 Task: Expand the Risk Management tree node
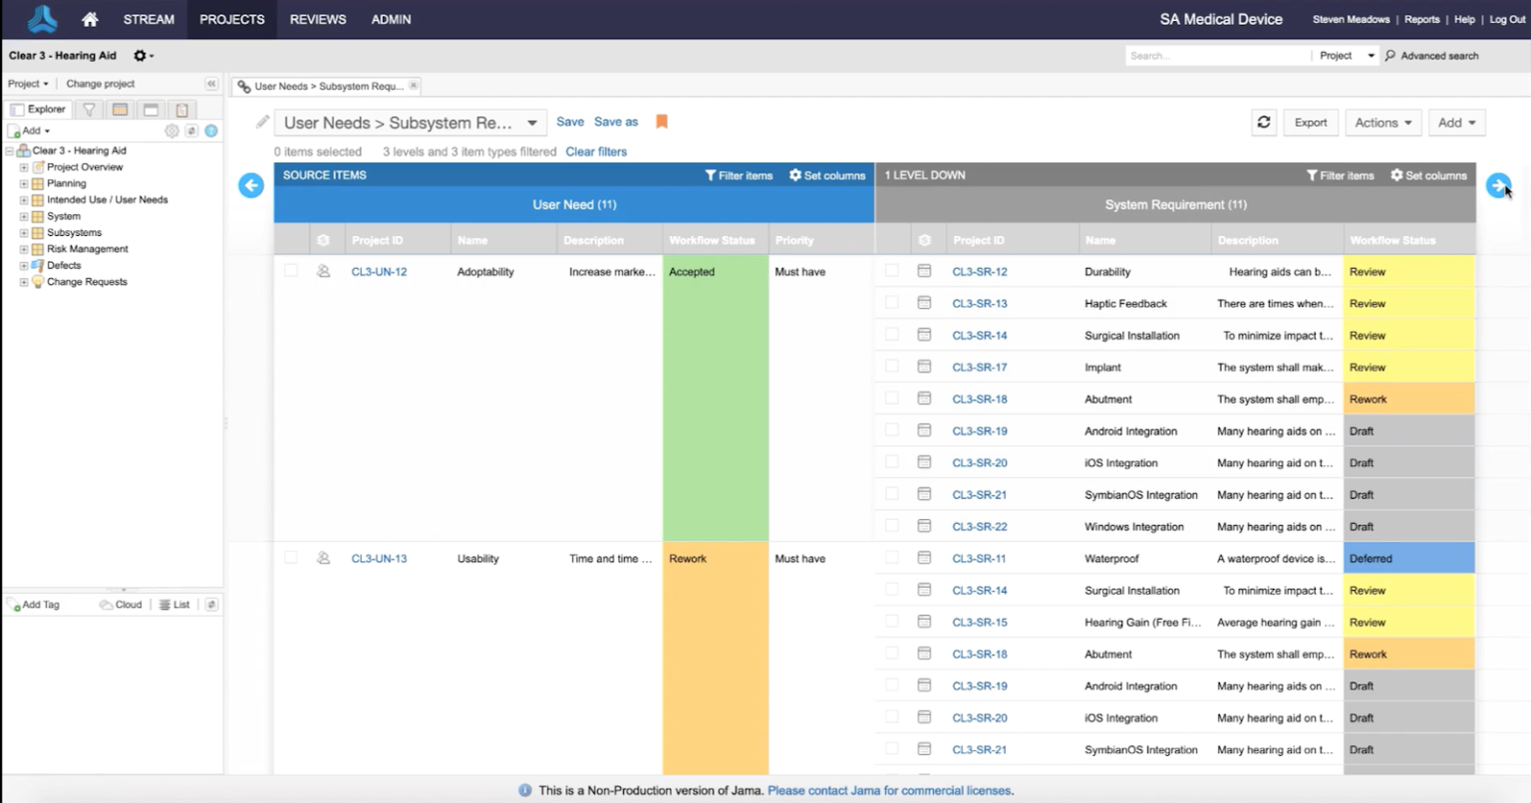click(24, 248)
